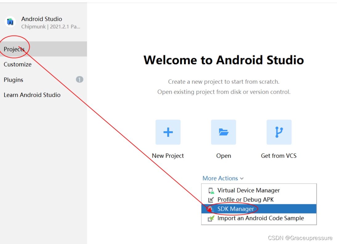The height and width of the screenshot is (244, 337).
Task: Choose Profile or Debug APK entry
Action: [259, 200]
